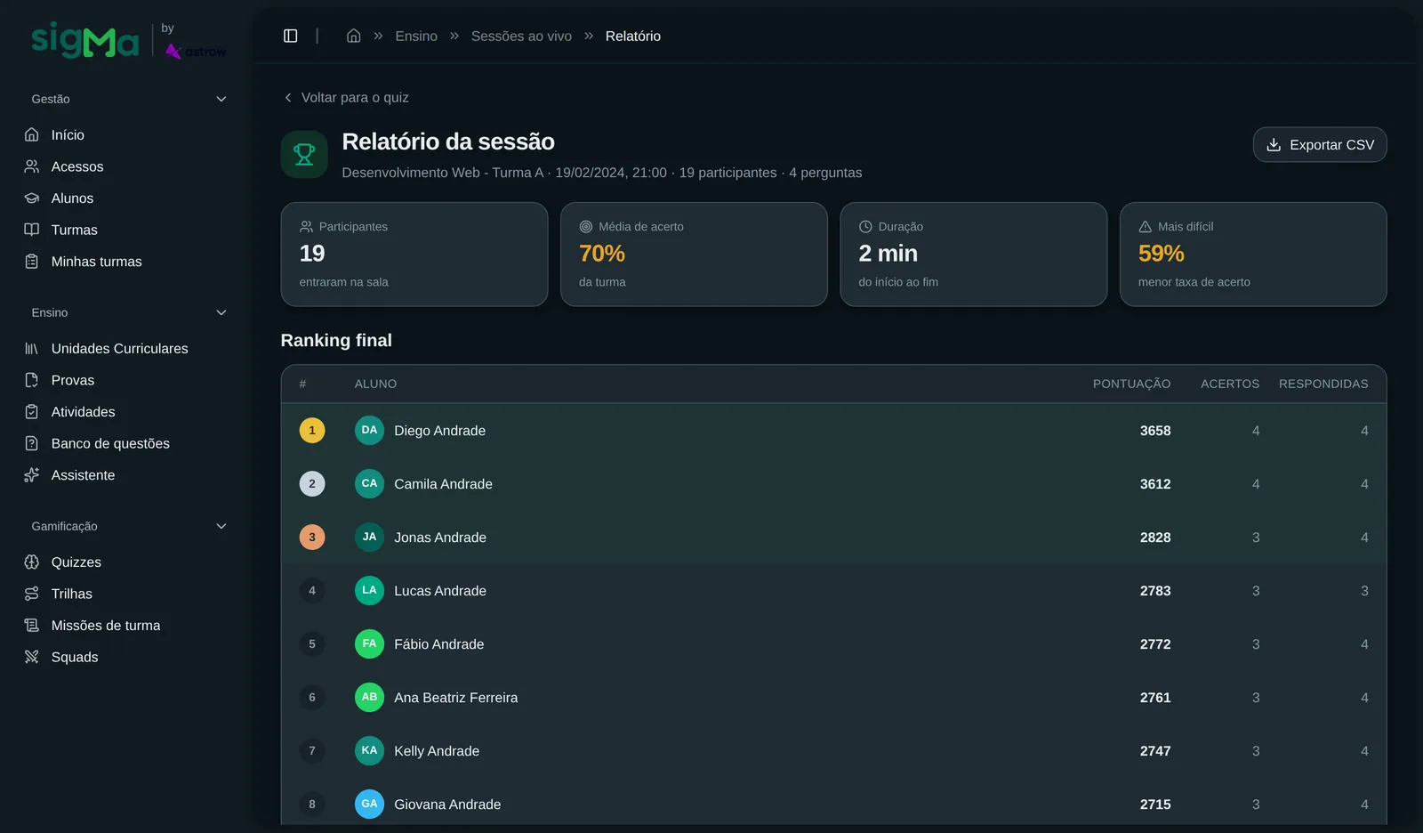
Task: Click the AB avatar of Ana Beatriz
Action: 369,697
